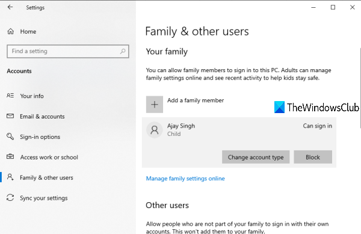Open Sync your settings page
This screenshot has height=234, width=361.
pyautogui.click(x=44, y=198)
